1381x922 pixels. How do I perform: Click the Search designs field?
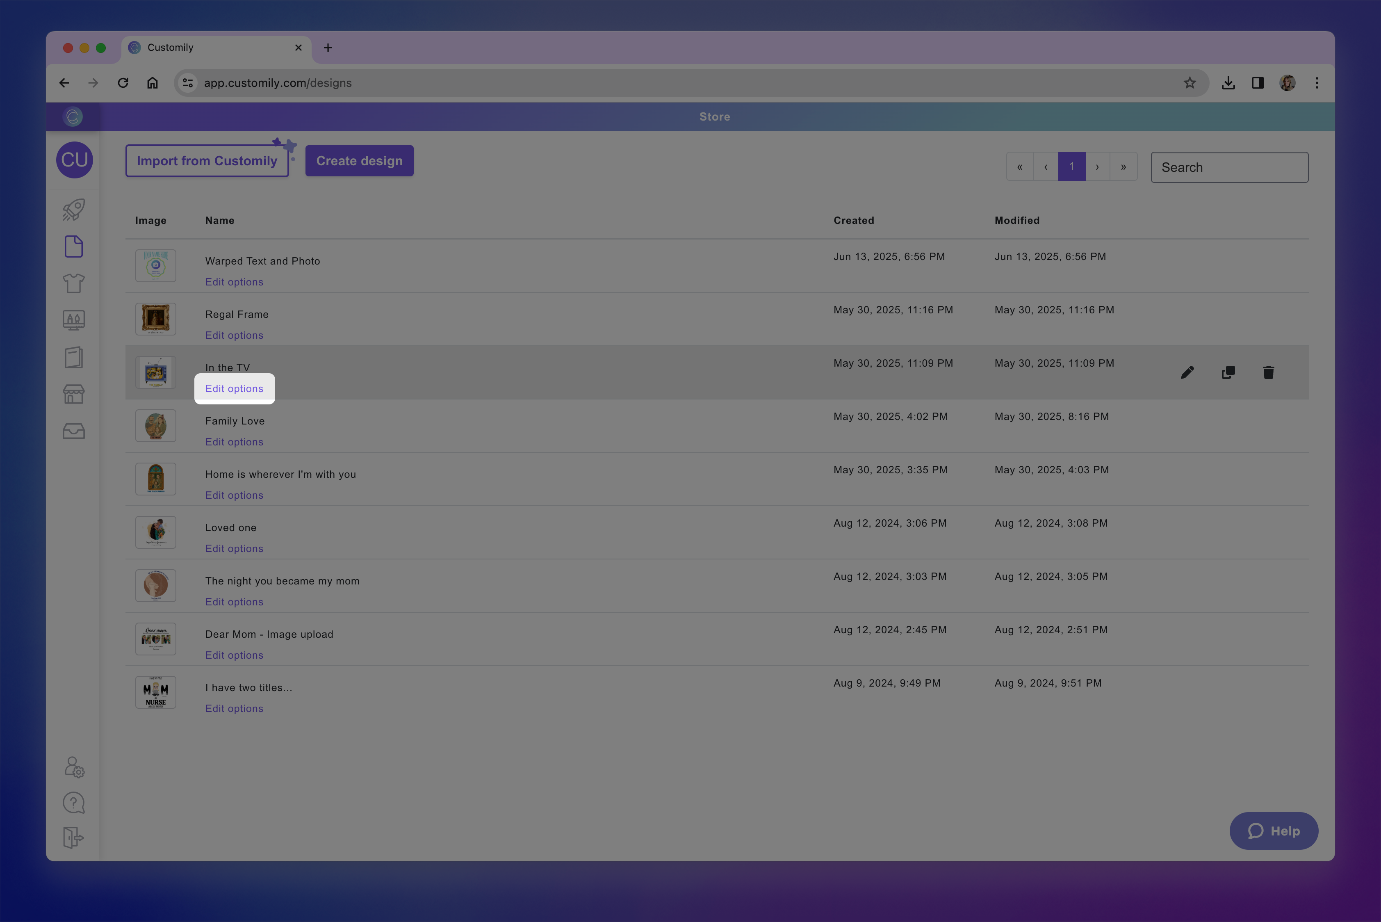(1229, 168)
